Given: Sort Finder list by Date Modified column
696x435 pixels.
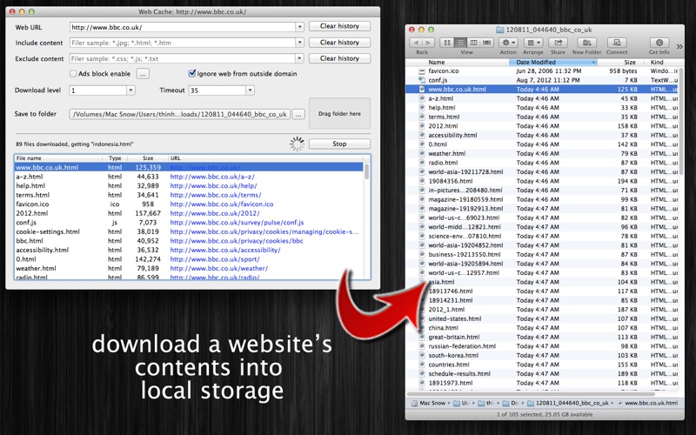Looking at the screenshot, I should (553, 62).
